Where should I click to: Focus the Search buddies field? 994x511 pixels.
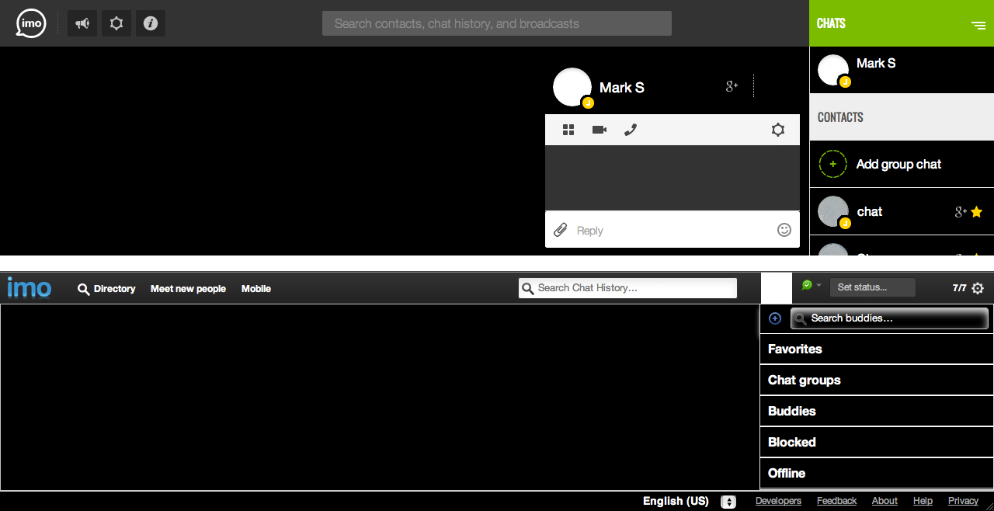(889, 318)
